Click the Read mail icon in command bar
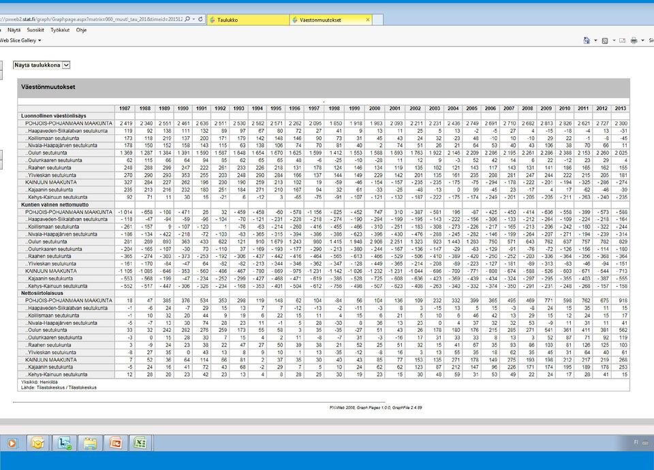Screen dimensions: 654x470 (x=622, y=40)
